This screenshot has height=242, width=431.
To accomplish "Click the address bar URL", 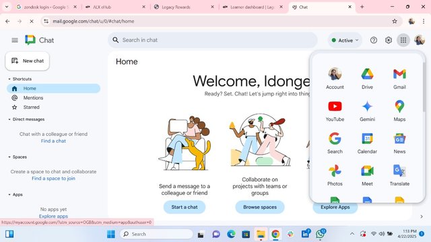I will 94,21.
